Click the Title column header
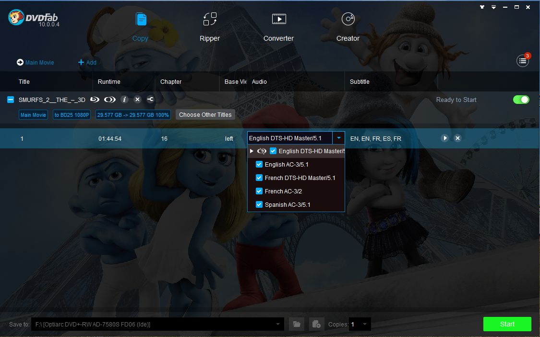The height and width of the screenshot is (337, 540). tap(24, 82)
